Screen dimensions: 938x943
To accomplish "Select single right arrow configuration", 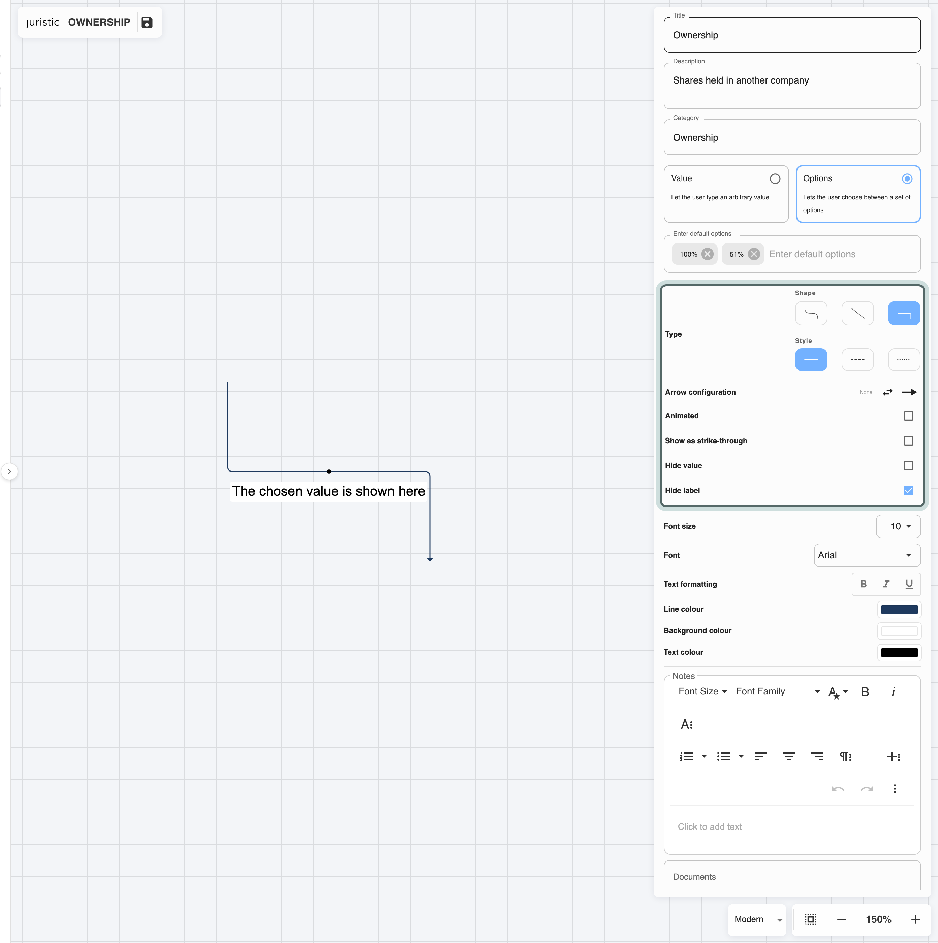I will [909, 392].
